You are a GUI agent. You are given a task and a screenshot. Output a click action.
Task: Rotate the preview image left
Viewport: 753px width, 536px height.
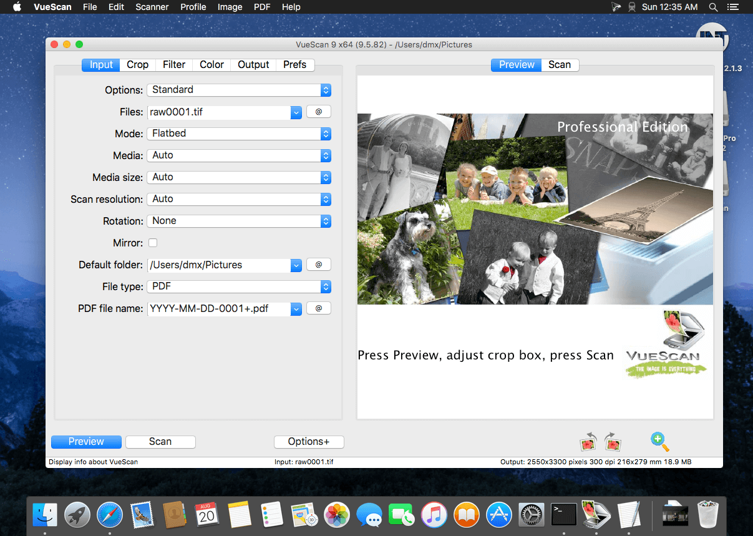tap(587, 442)
